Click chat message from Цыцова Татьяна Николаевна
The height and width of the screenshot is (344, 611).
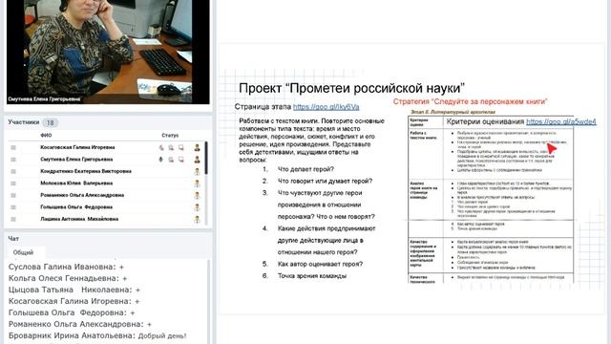coord(74,290)
